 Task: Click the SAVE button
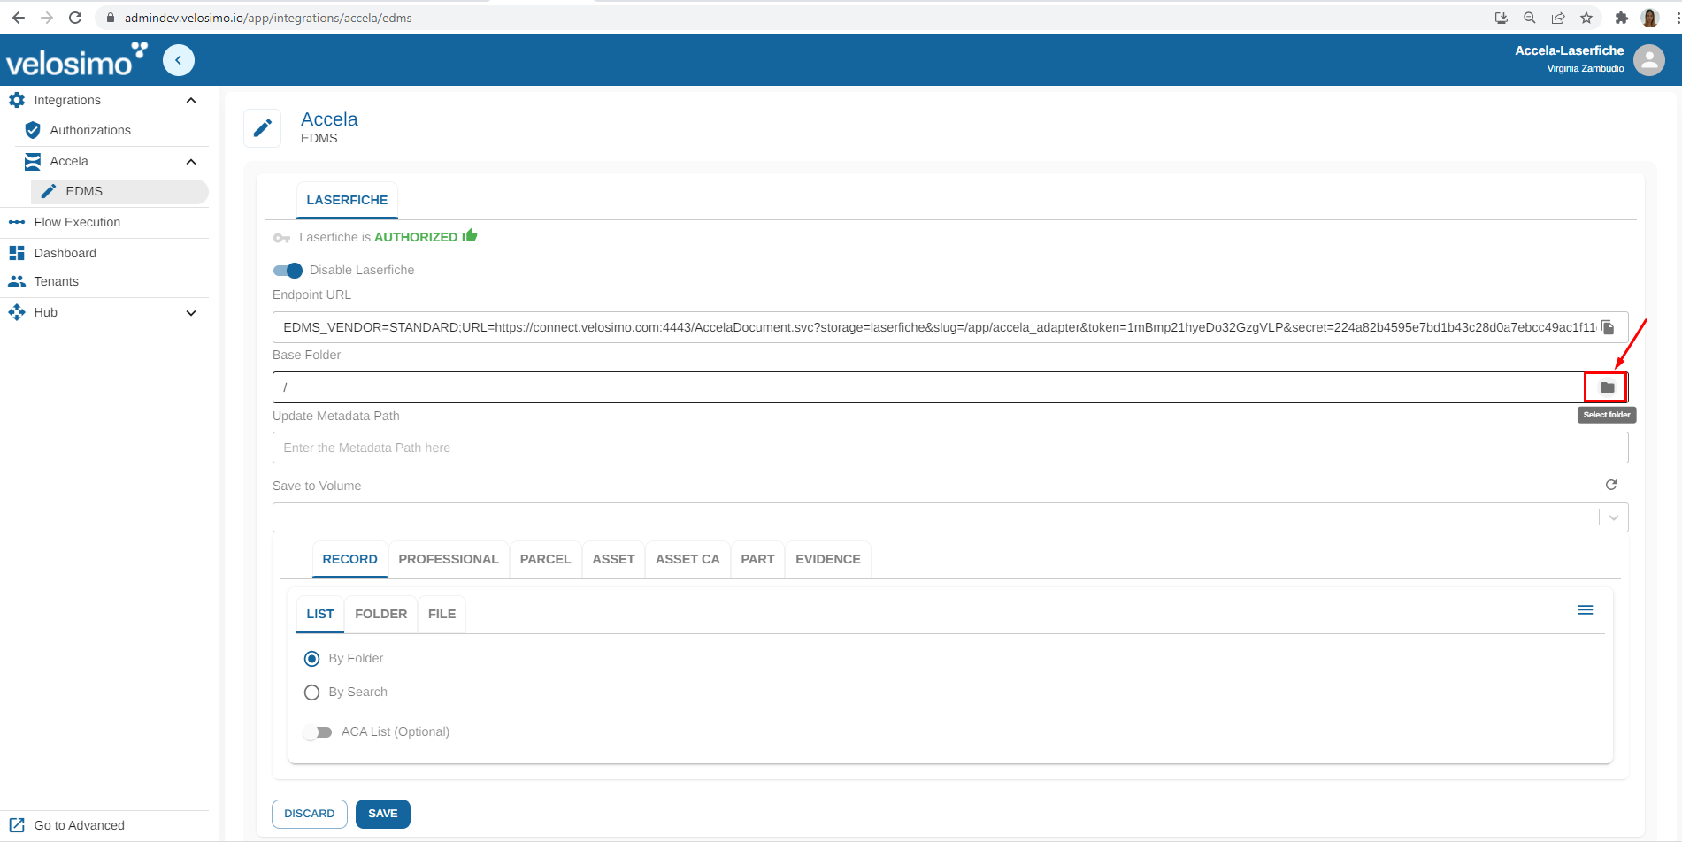tap(383, 814)
